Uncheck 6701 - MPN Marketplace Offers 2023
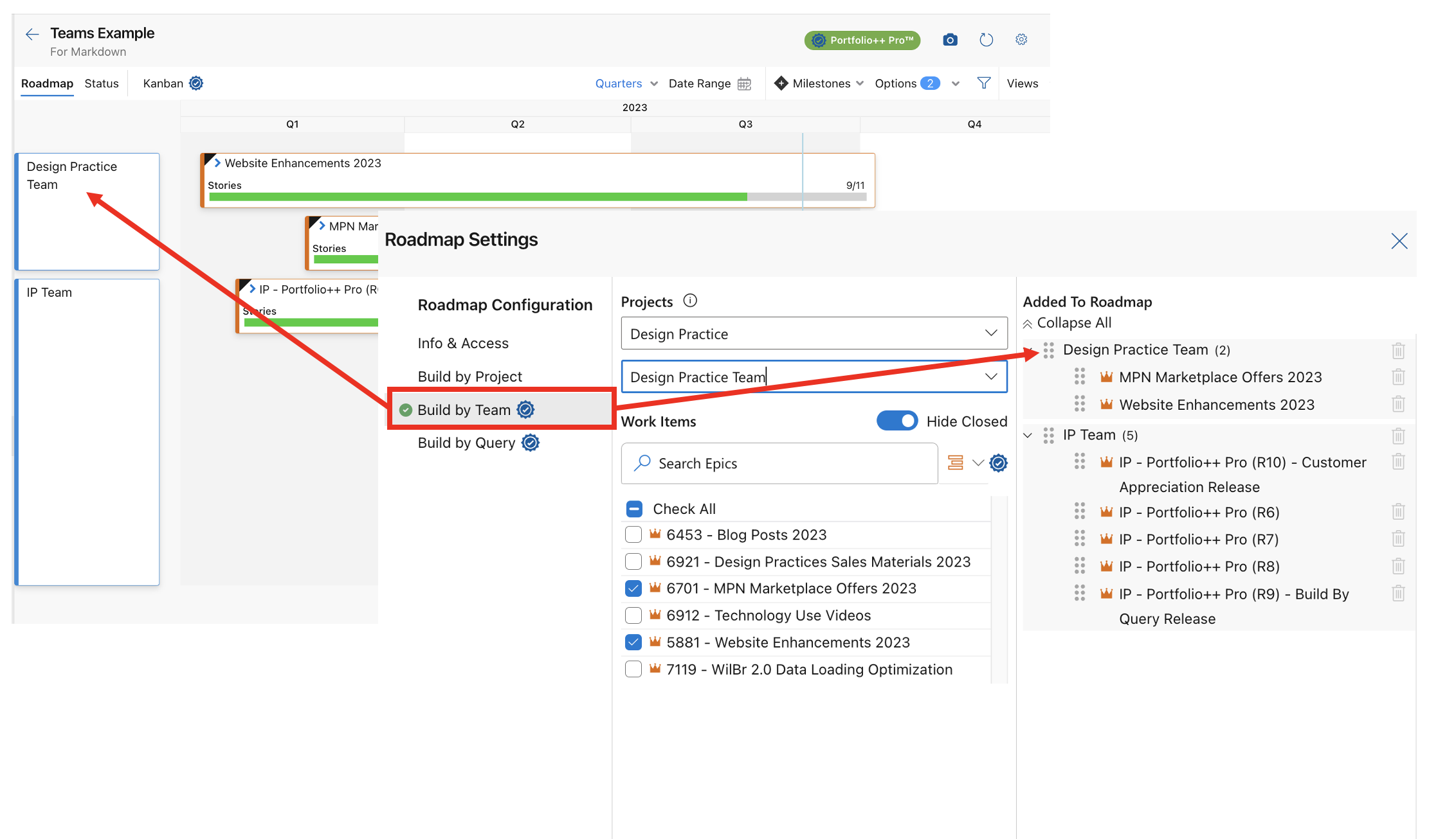 (633, 588)
